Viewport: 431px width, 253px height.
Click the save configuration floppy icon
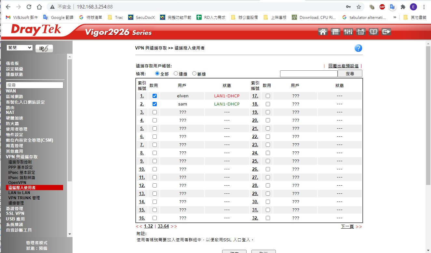tap(361, 32)
